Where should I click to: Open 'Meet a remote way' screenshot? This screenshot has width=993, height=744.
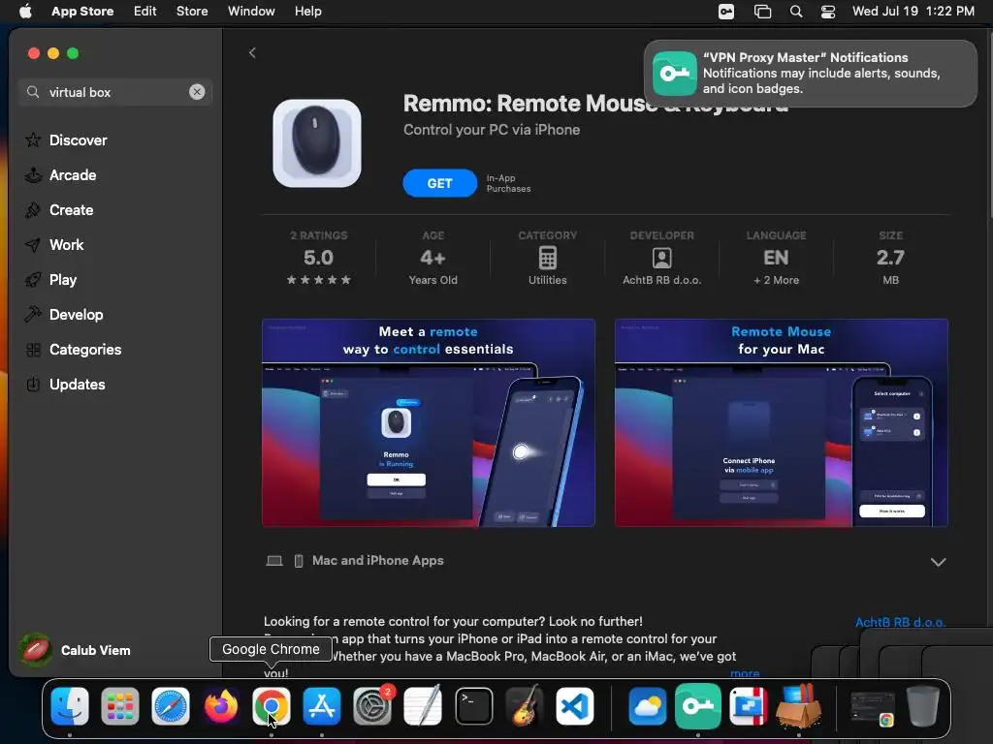429,422
